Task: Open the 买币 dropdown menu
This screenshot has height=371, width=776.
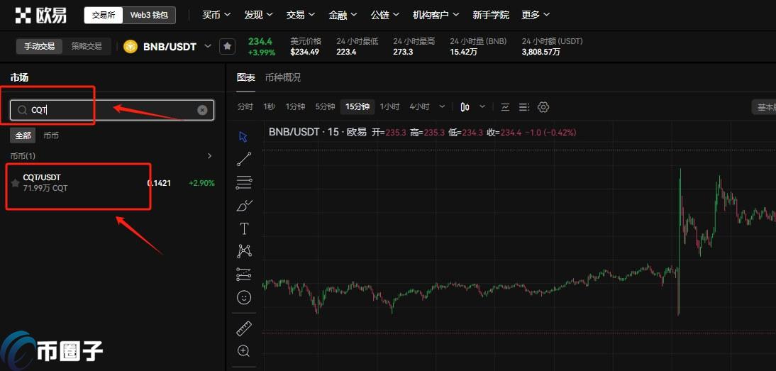Action: click(216, 16)
